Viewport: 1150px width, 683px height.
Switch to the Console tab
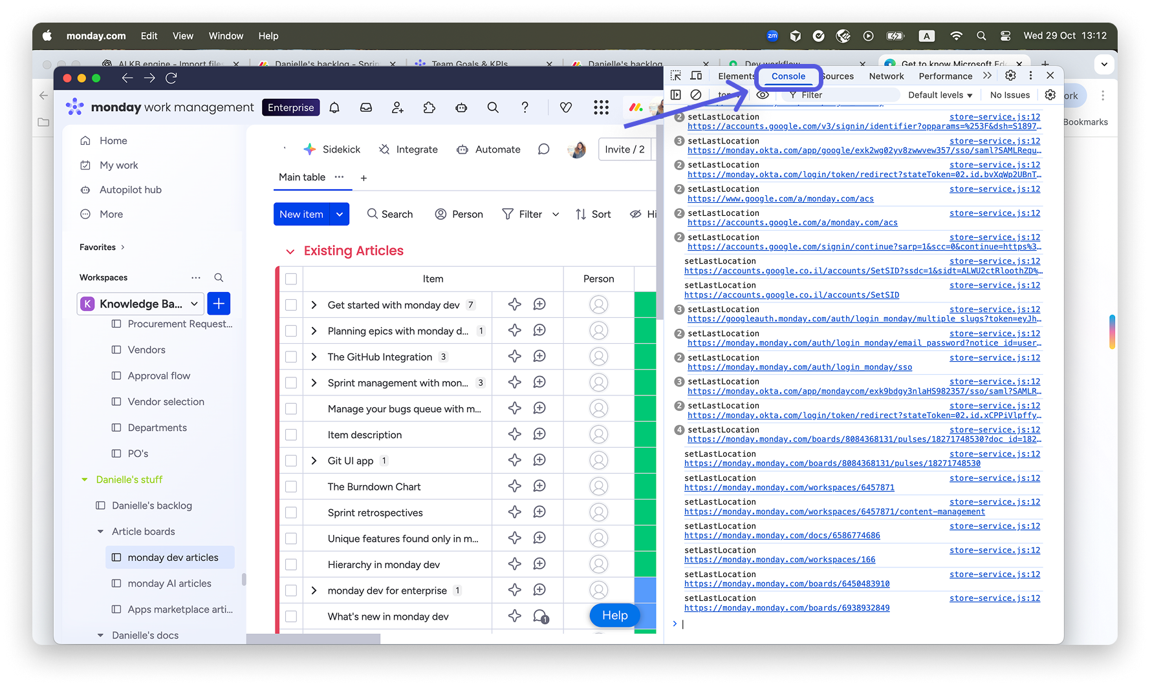pyautogui.click(x=788, y=76)
